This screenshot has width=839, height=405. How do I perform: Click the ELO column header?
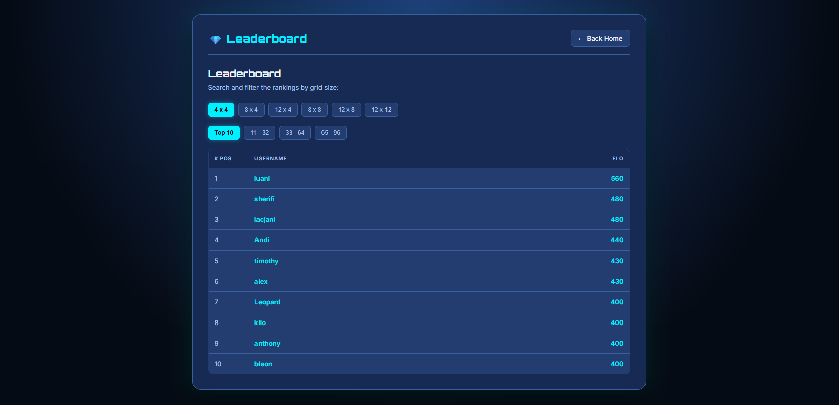pos(618,158)
